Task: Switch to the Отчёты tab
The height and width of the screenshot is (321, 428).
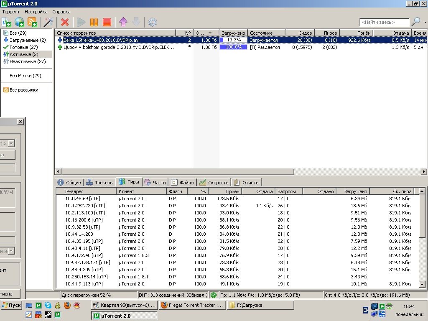Action: tap(247, 182)
